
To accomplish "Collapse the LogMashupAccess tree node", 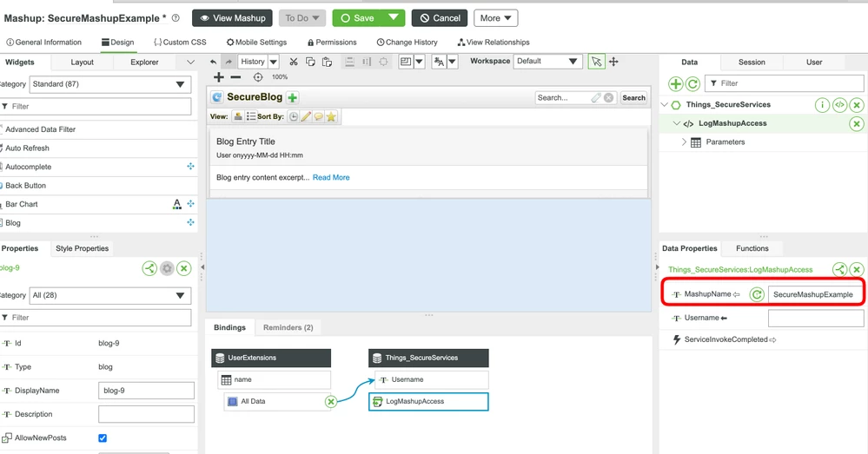I will (x=676, y=123).
